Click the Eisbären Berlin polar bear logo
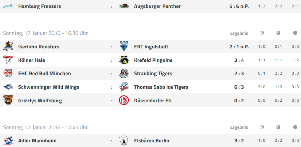Viewport: 301px width, 147px height. tap(124, 141)
